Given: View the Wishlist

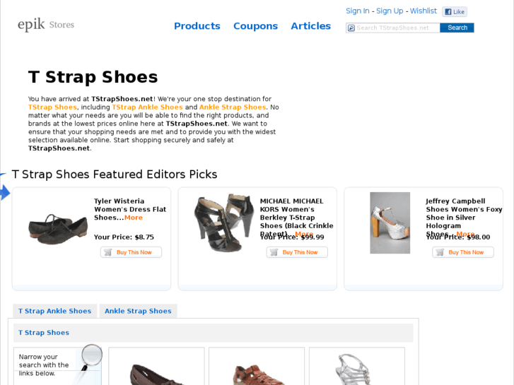Looking at the screenshot, I should (424, 11).
